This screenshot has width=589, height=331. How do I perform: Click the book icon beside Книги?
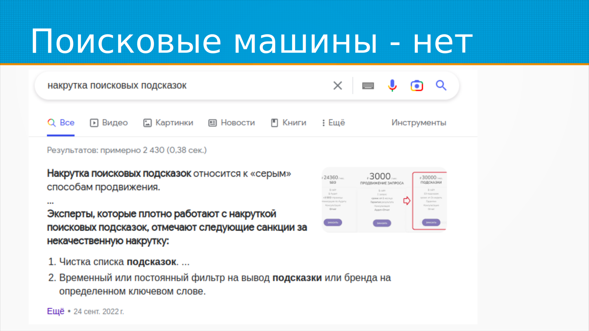click(x=274, y=123)
